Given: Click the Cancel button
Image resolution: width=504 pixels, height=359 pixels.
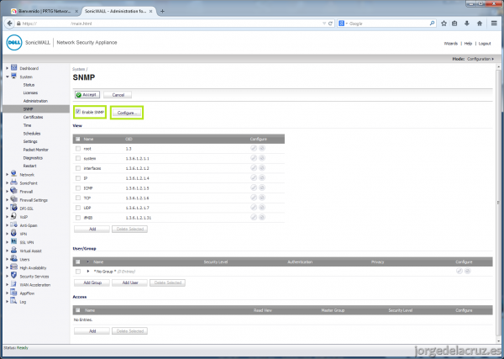Looking at the screenshot, I should [x=118, y=95].
